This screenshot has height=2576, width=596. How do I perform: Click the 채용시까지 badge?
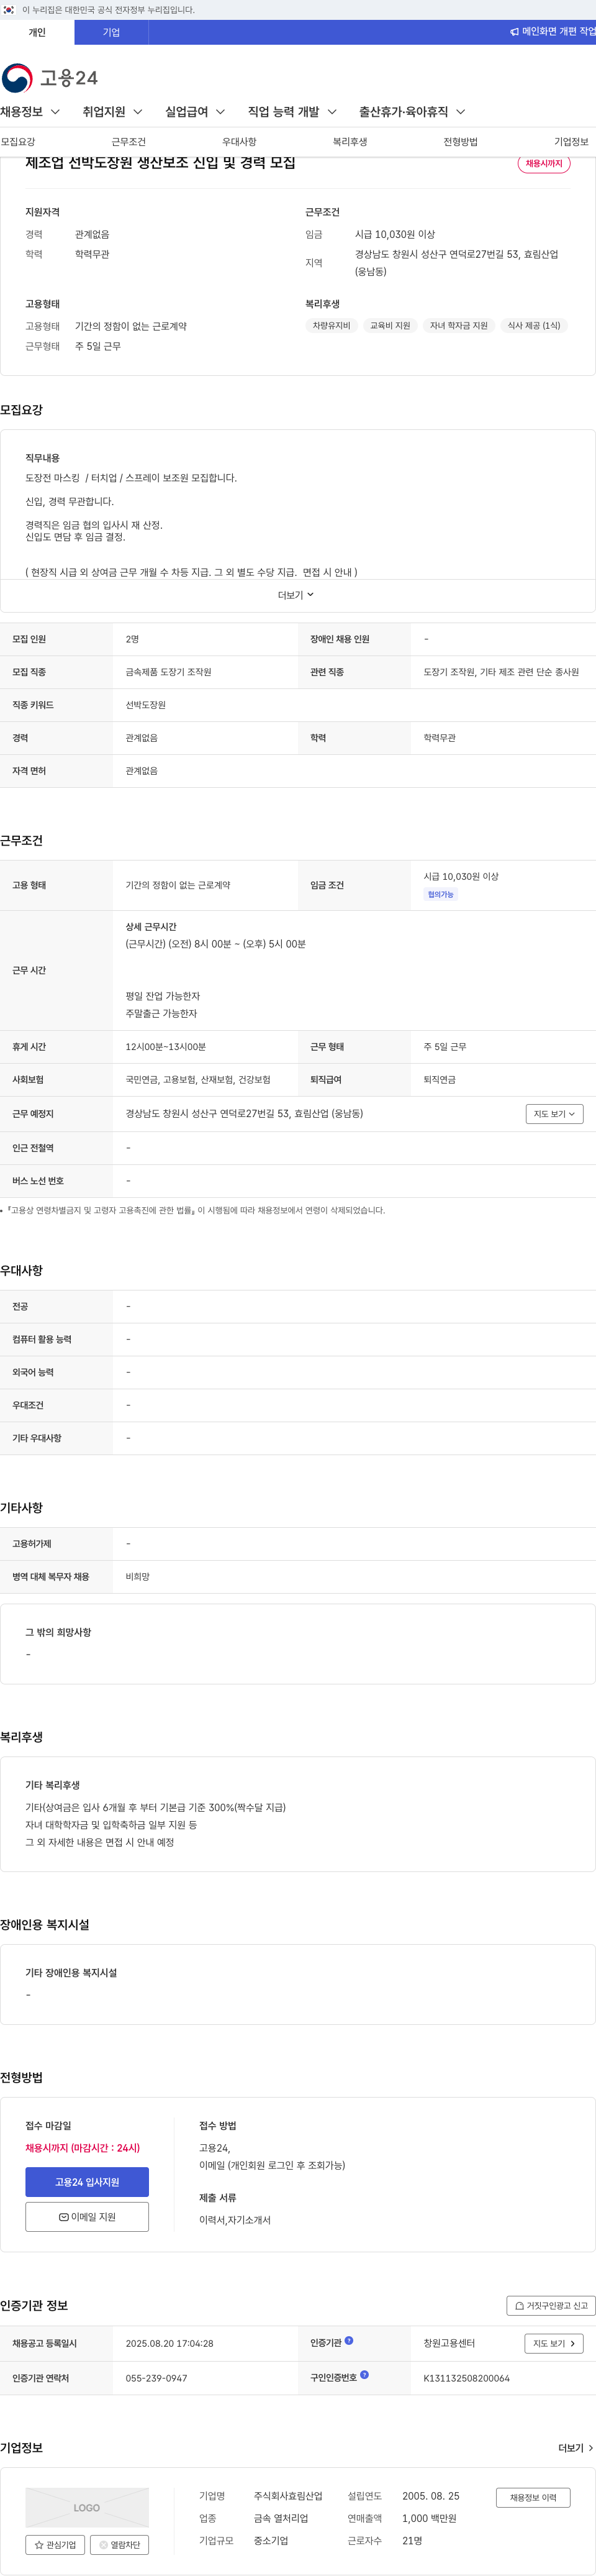click(544, 163)
